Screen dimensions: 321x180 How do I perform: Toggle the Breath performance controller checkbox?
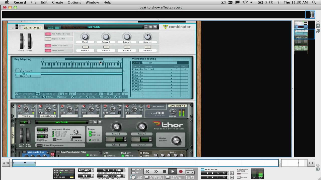pos(72,97)
